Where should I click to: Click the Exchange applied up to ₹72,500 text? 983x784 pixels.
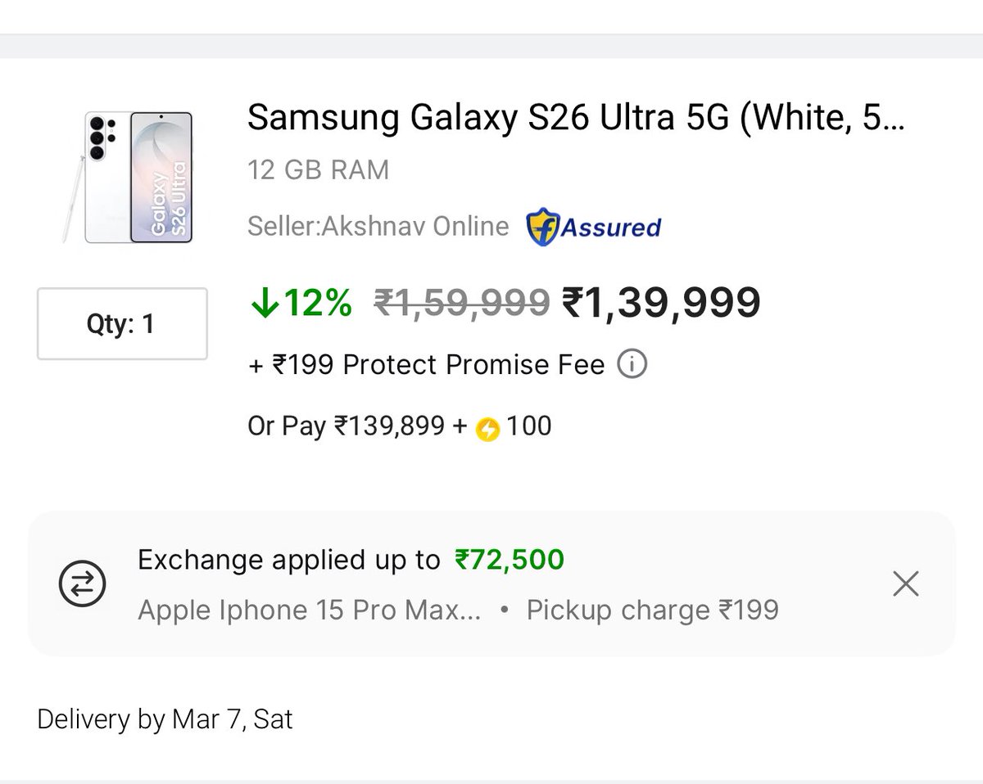pyautogui.click(x=351, y=561)
